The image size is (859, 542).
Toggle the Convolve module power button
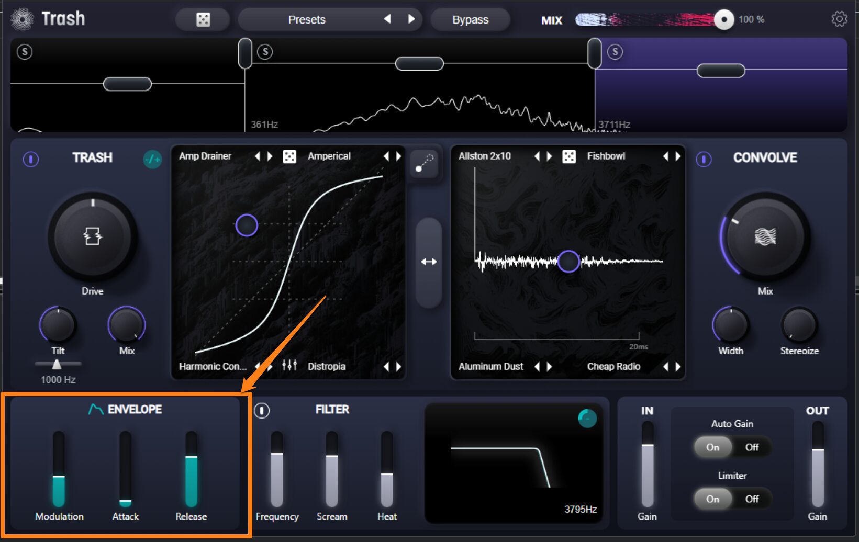coord(704,159)
